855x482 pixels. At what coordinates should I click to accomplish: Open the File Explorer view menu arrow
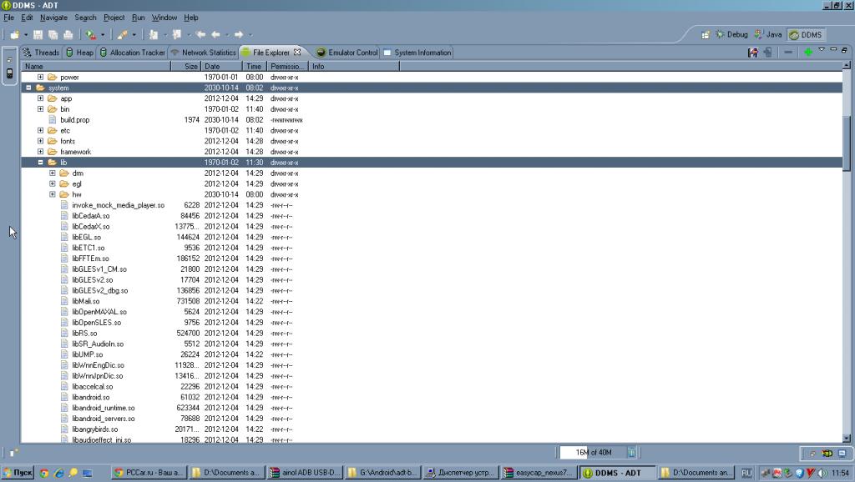point(822,50)
